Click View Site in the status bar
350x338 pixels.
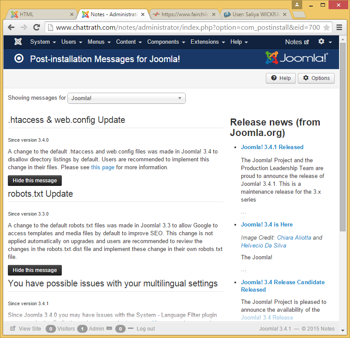[x=26, y=329]
